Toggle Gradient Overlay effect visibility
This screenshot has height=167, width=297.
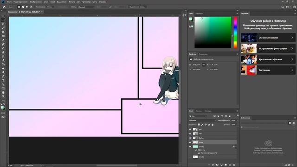199,153
